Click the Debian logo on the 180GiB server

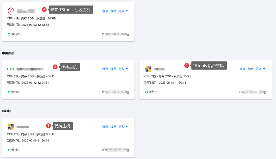point(11,11)
